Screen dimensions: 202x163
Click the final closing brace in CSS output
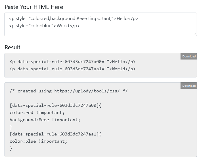click(x=11, y=148)
